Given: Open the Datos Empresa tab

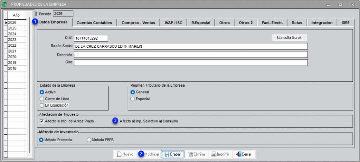Looking at the screenshot, I should pyautogui.click(x=53, y=22).
